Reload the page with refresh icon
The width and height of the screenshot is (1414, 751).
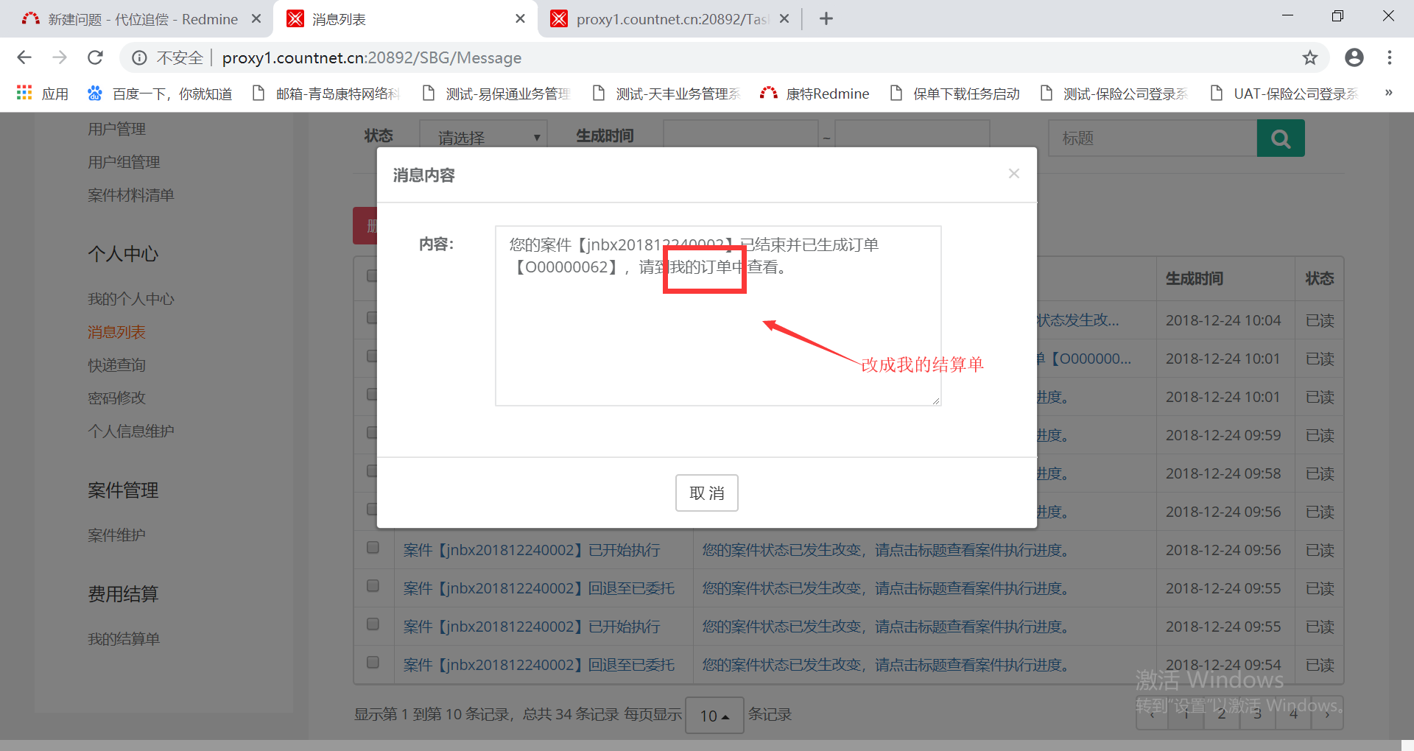(95, 57)
